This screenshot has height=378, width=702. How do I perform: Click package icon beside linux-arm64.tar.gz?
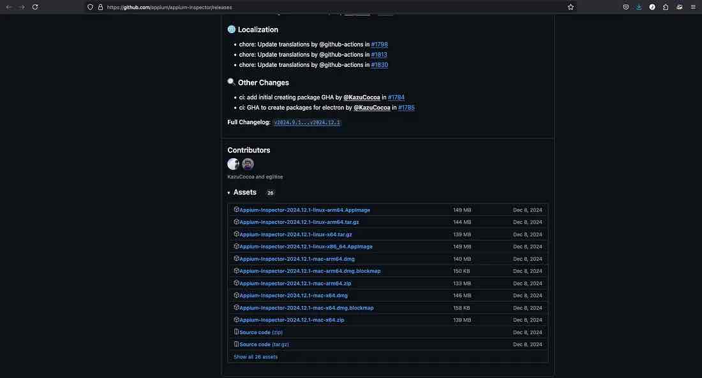click(x=236, y=221)
